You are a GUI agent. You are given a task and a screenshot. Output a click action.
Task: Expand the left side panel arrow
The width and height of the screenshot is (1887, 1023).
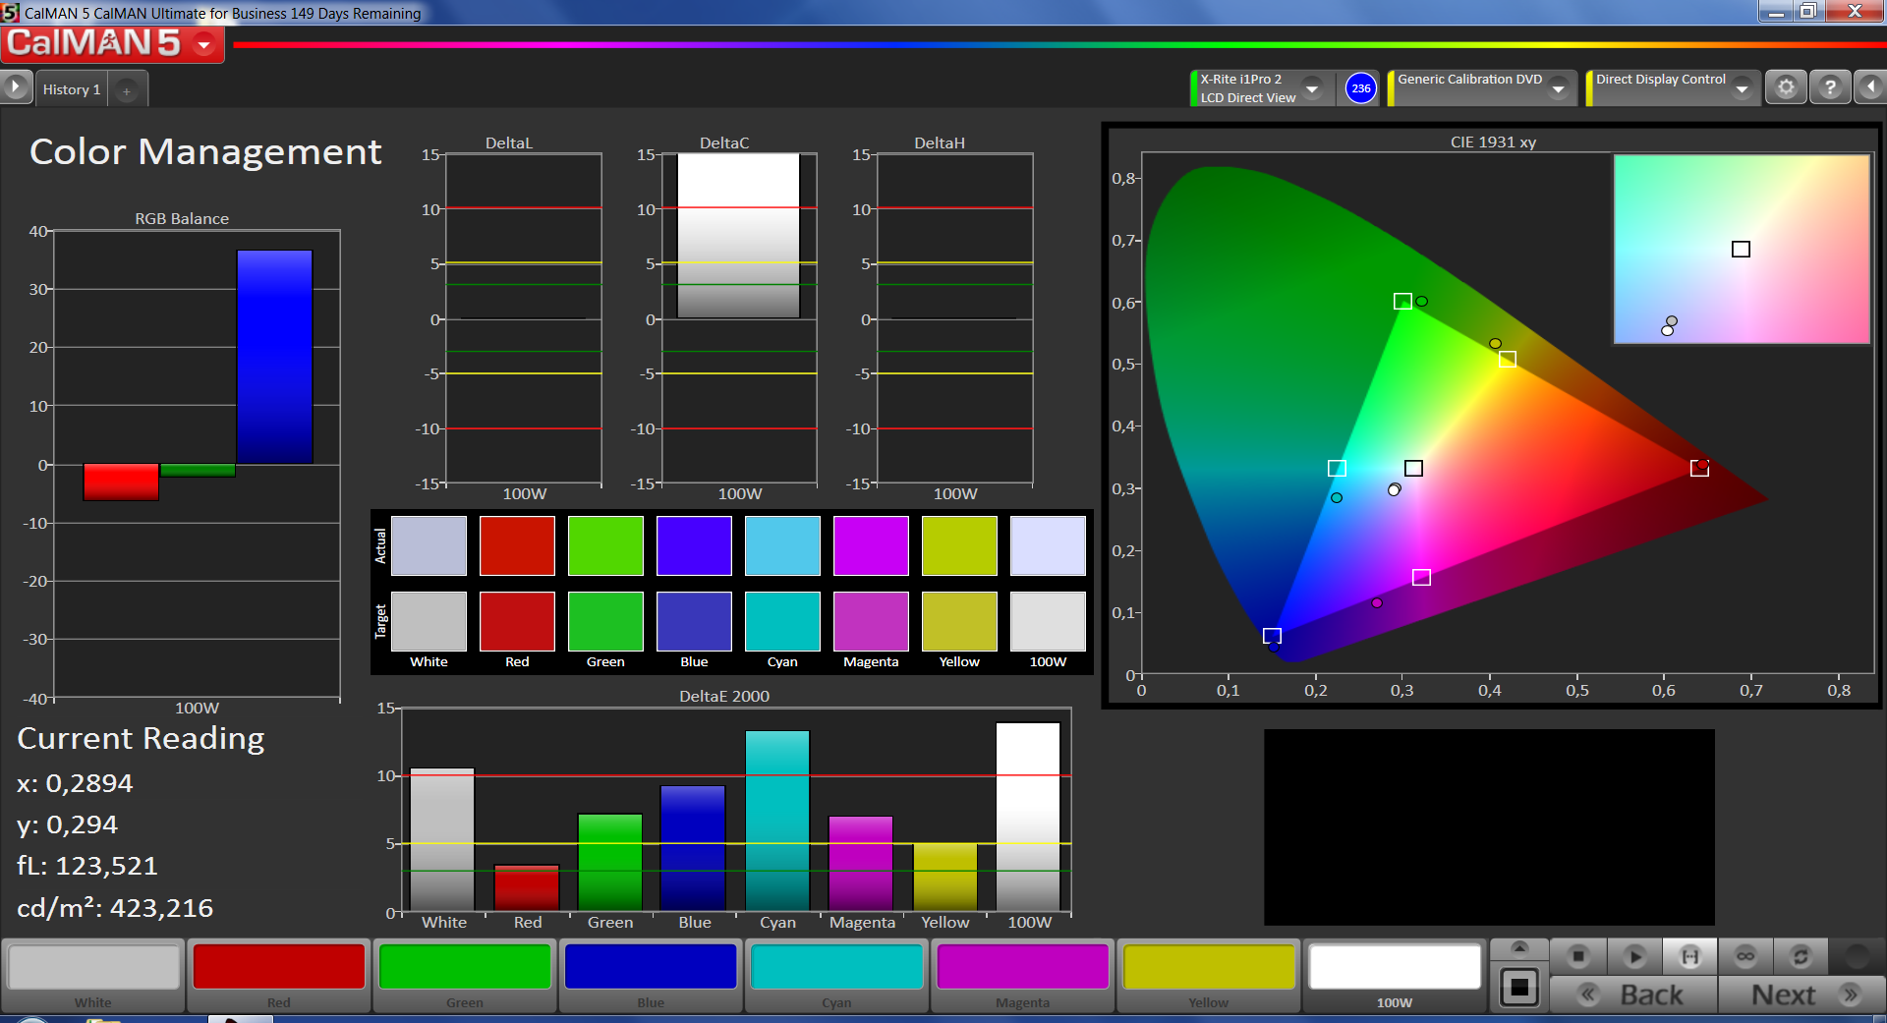(x=15, y=87)
